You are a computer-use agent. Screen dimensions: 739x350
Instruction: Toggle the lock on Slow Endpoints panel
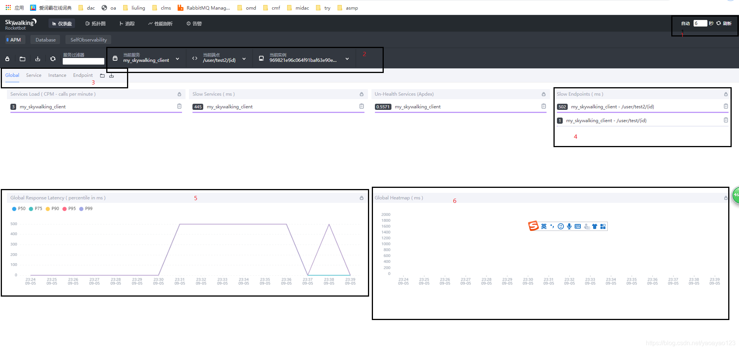coord(726,94)
